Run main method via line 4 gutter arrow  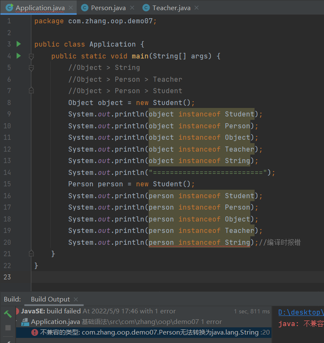19,56
